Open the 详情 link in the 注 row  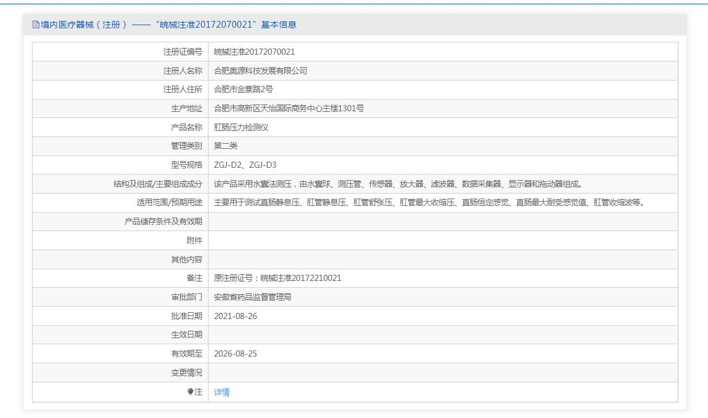pyautogui.click(x=221, y=392)
